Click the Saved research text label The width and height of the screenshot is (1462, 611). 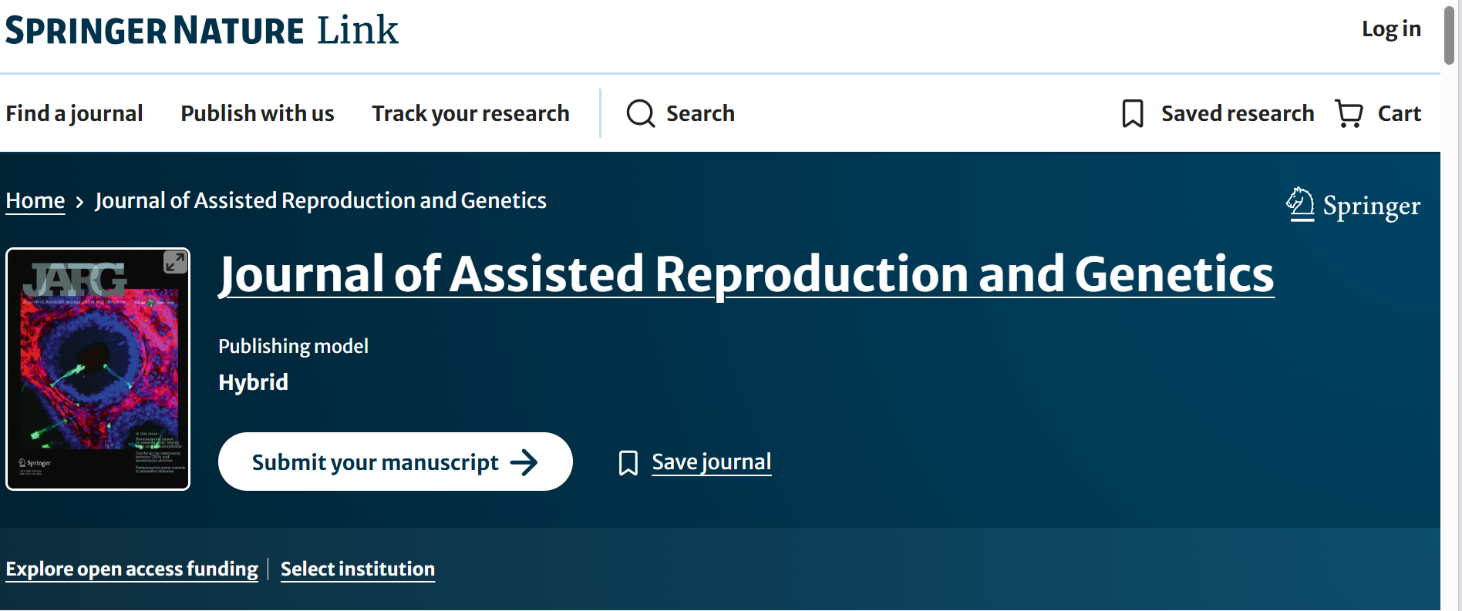pos(1238,113)
